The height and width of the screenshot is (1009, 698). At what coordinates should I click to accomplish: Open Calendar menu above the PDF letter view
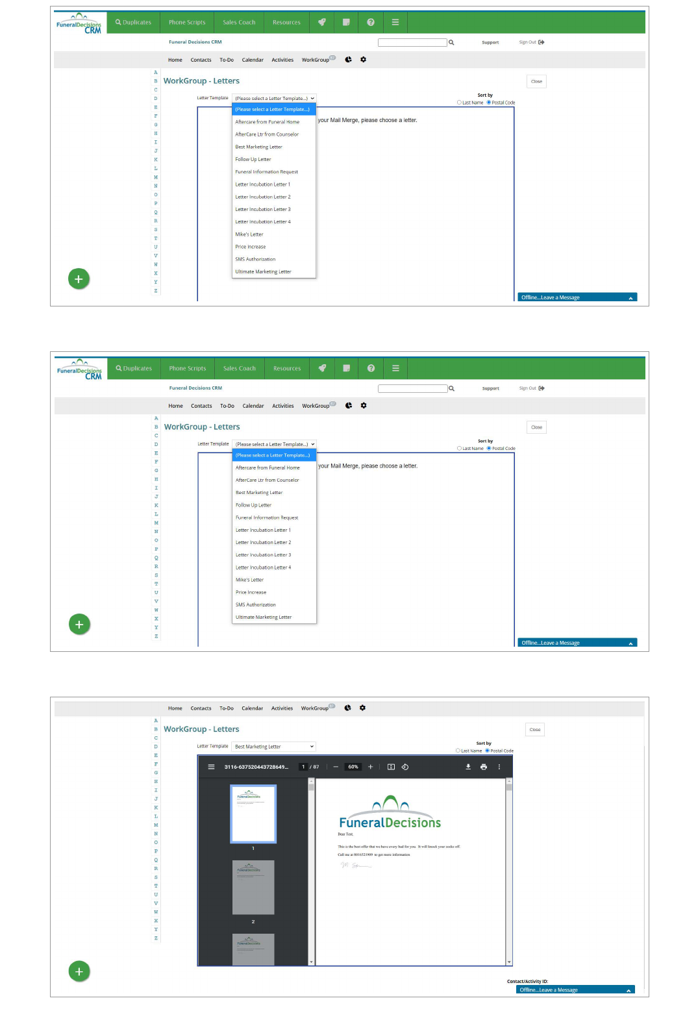click(252, 708)
